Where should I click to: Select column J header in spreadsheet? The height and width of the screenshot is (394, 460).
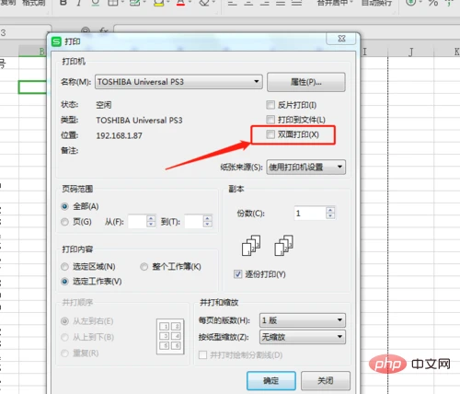pyautogui.click(x=411, y=52)
